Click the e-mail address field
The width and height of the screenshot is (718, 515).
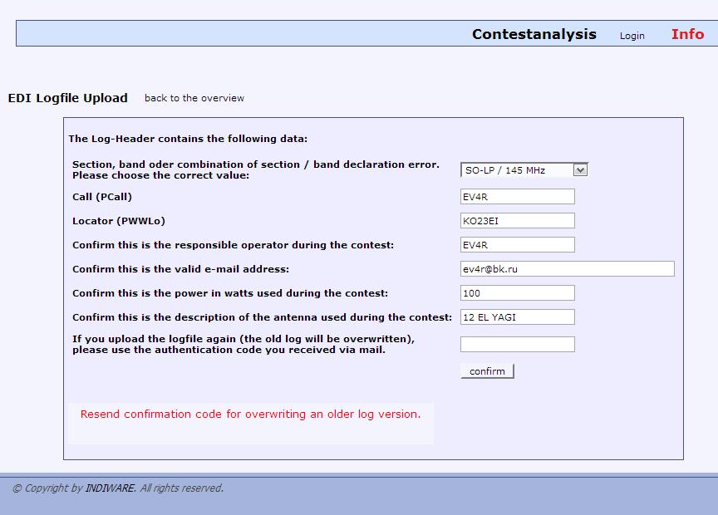(x=567, y=269)
